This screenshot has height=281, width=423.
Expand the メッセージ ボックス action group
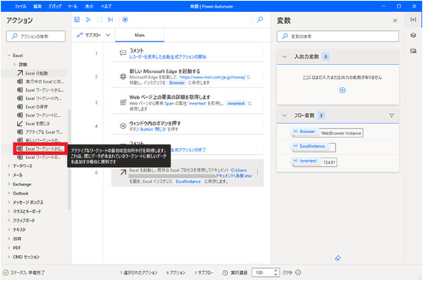point(8,202)
